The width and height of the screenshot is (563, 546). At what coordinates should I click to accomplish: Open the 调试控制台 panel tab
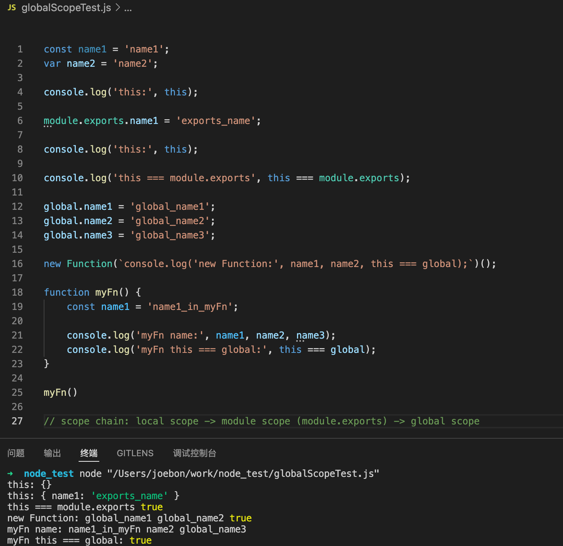click(x=195, y=453)
